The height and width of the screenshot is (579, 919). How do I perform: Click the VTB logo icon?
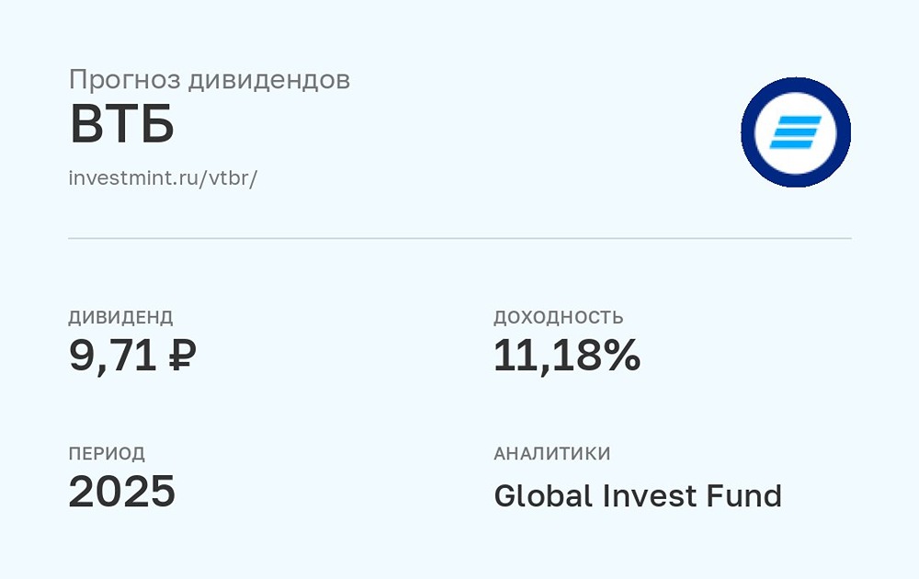tap(796, 132)
